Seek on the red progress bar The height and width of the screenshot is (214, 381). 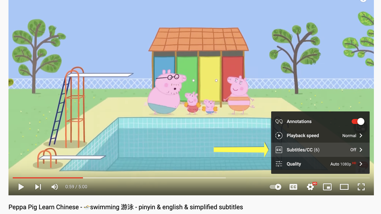(48, 178)
